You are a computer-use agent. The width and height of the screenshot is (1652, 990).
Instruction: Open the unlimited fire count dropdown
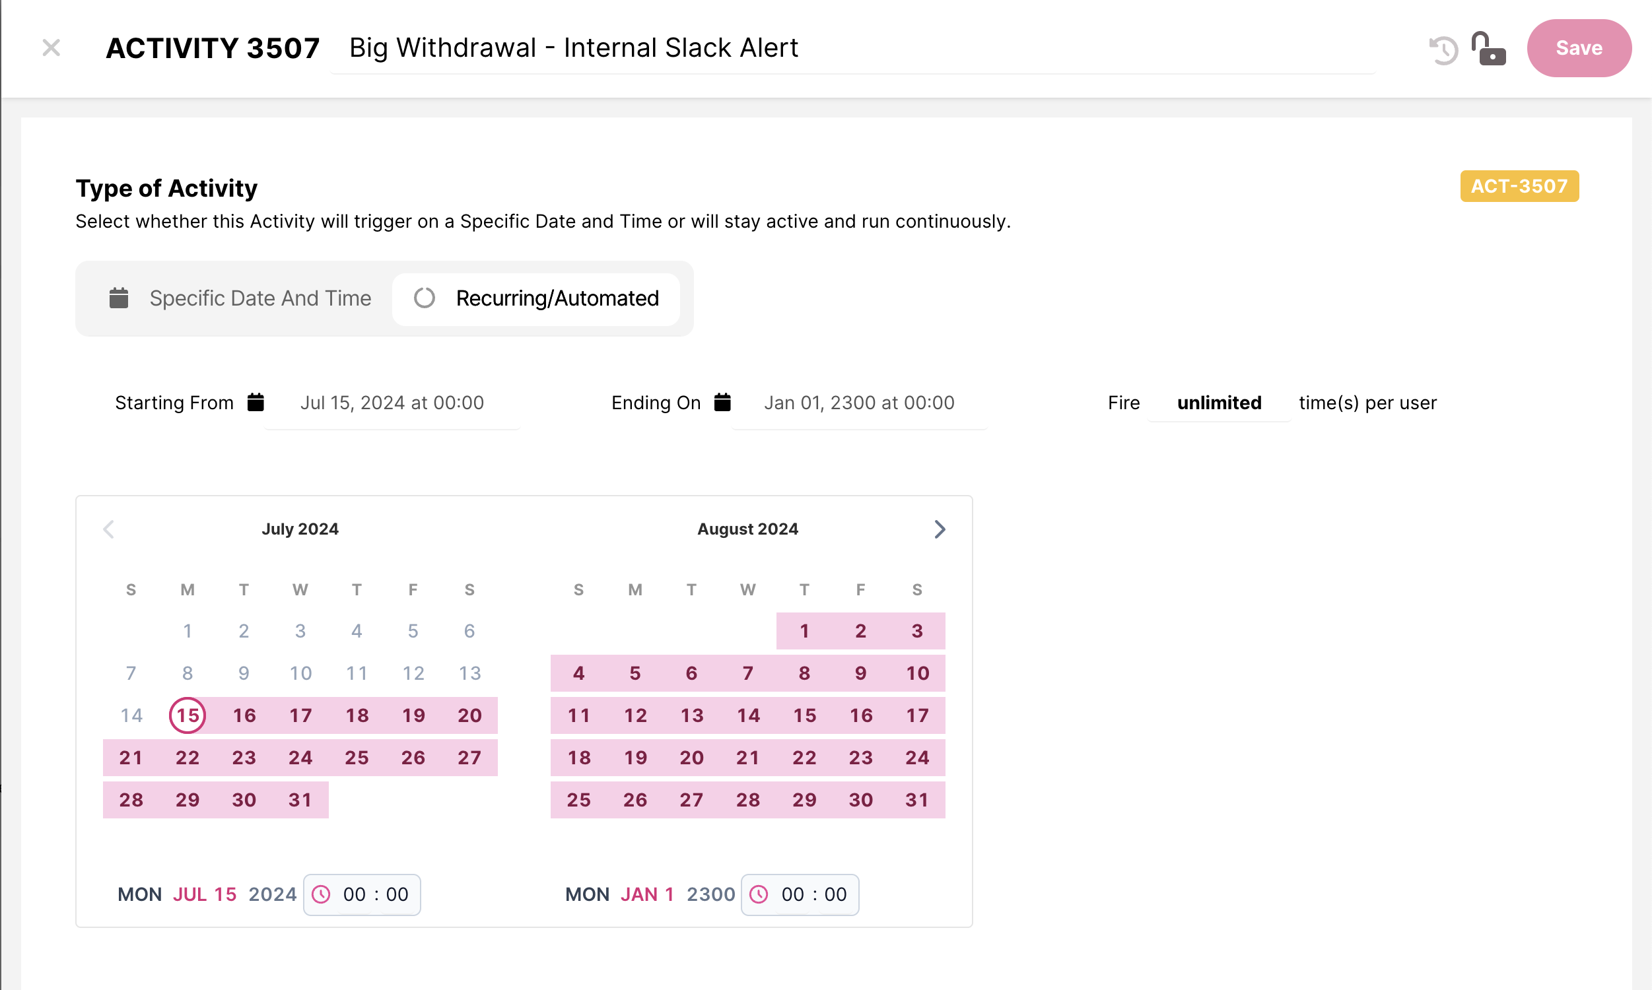(1218, 403)
